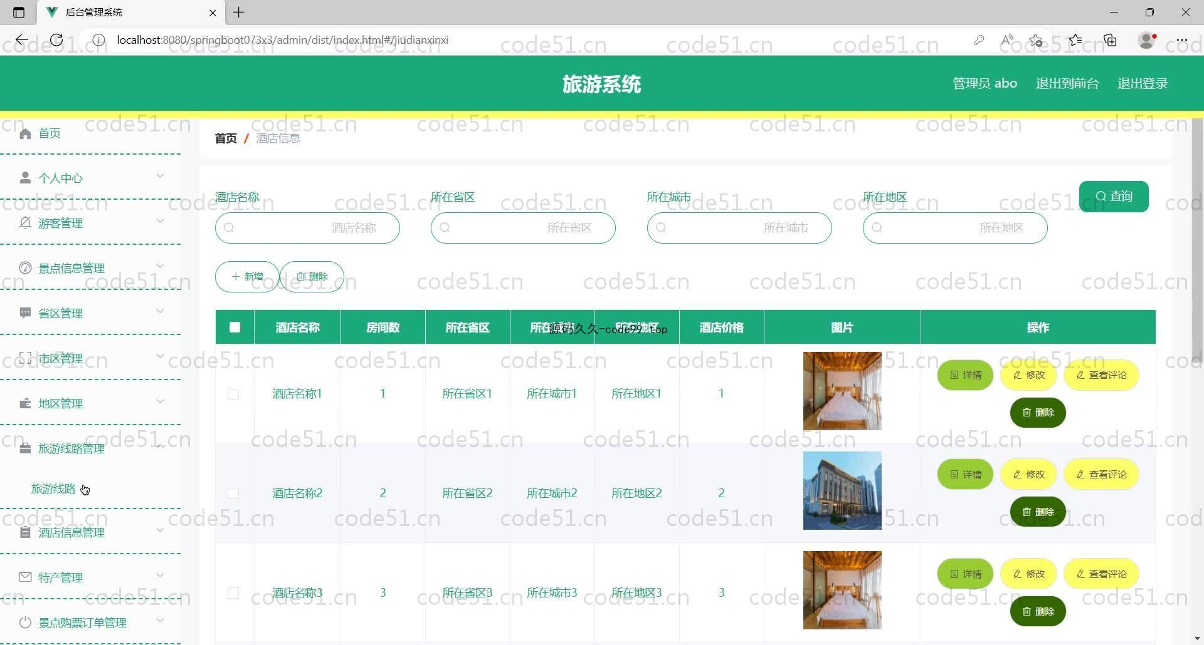Click the dark 删除 button for 酒店名称1
The height and width of the screenshot is (645, 1204).
pos(1038,413)
